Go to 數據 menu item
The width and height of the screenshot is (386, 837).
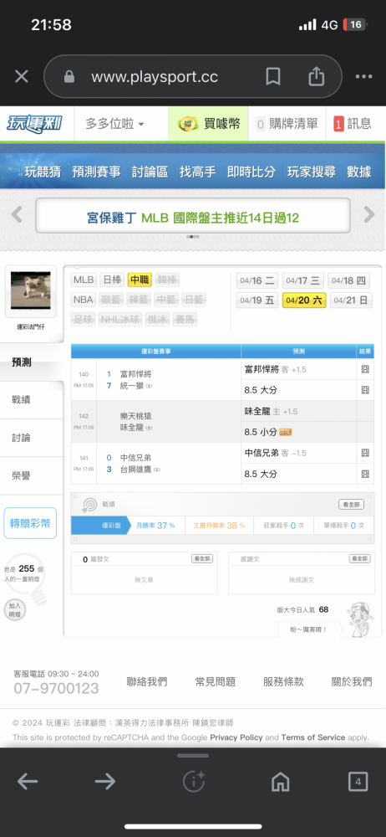(x=358, y=172)
